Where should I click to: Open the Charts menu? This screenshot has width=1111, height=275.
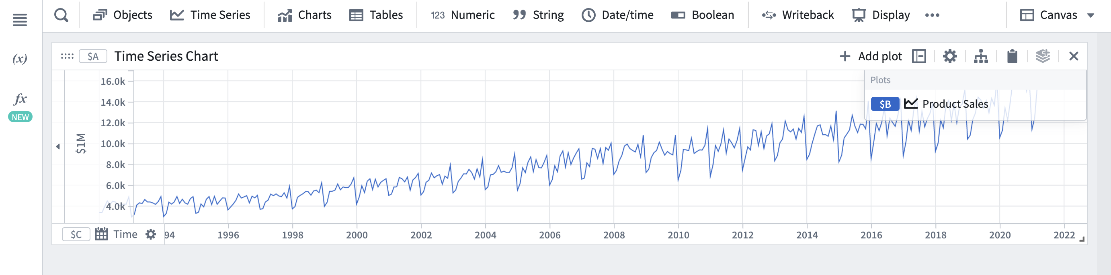[305, 15]
